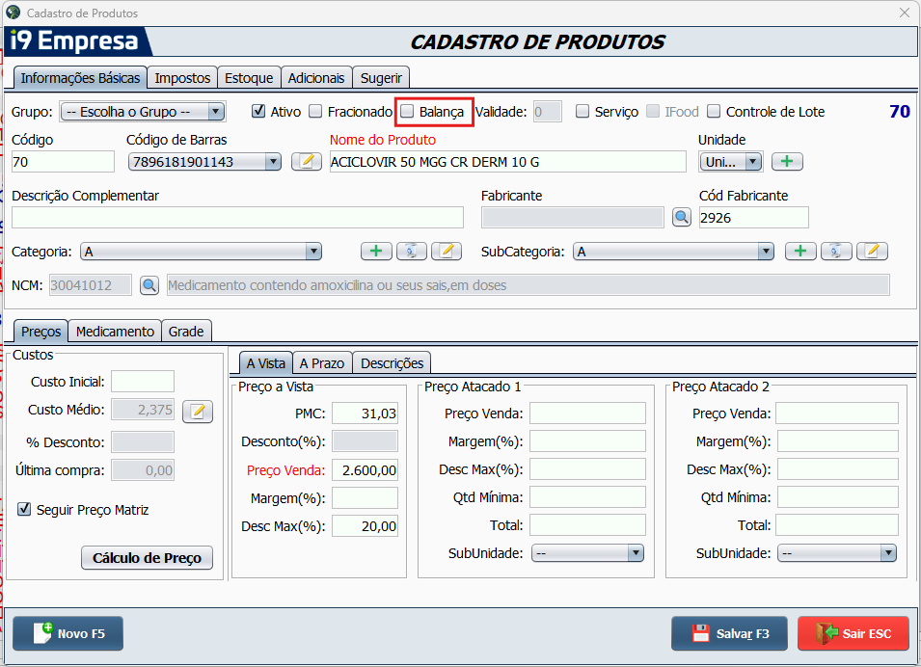921x667 pixels.
Task: Click the Cálculo de Preço button
Action: [147, 558]
